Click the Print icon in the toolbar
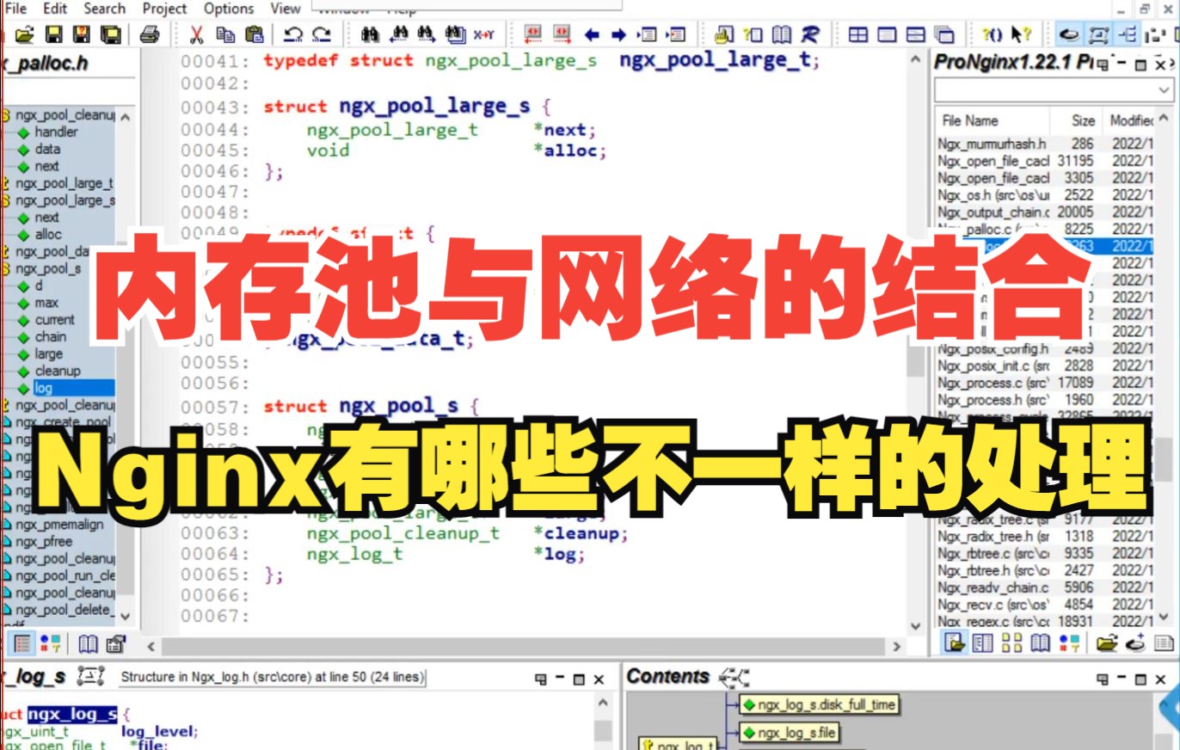 click(151, 34)
